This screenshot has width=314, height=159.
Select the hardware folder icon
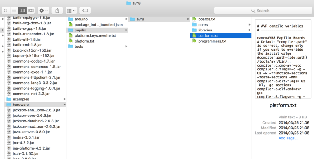tap(9, 104)
